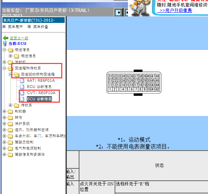Expand the 转向 tree node

(x=4, y=117)
